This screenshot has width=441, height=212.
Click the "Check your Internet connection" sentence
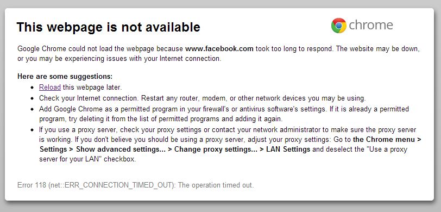click(89, 98)
